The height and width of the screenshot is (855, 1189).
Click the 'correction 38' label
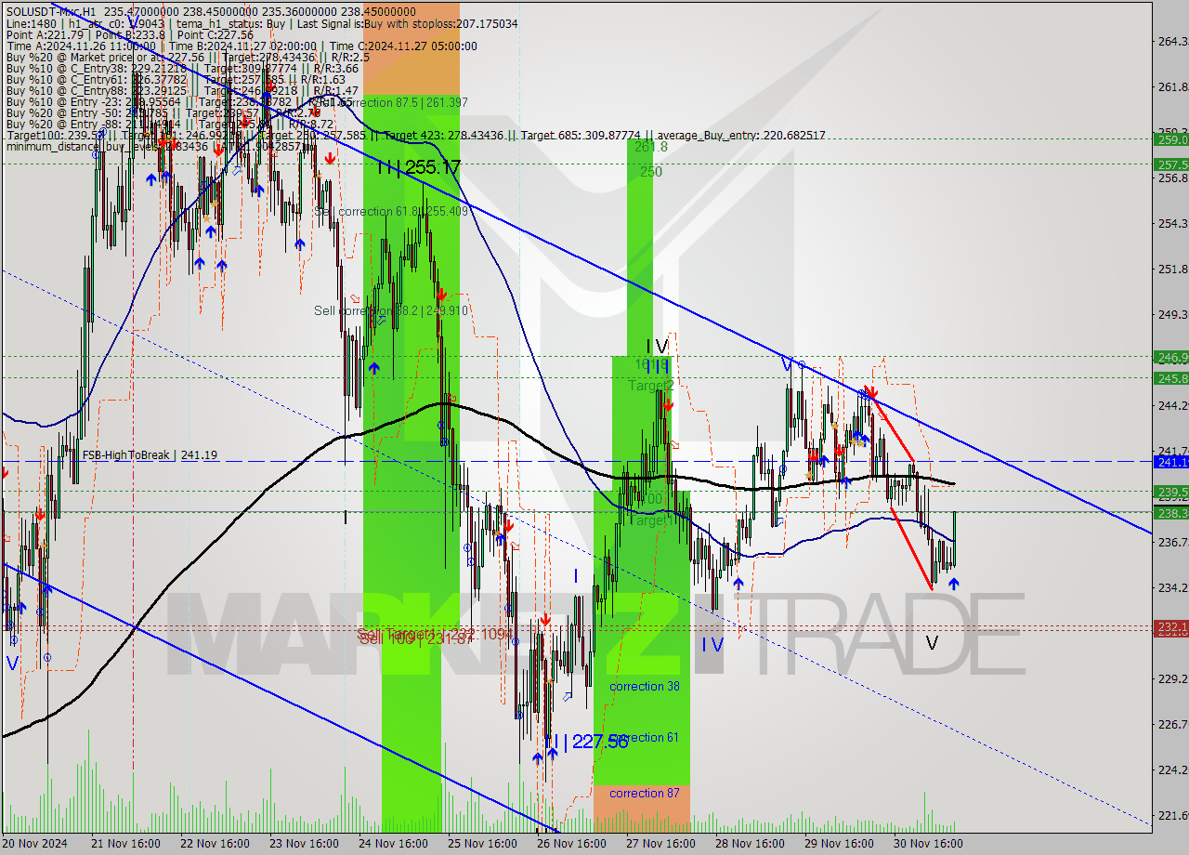pos(644,686)
